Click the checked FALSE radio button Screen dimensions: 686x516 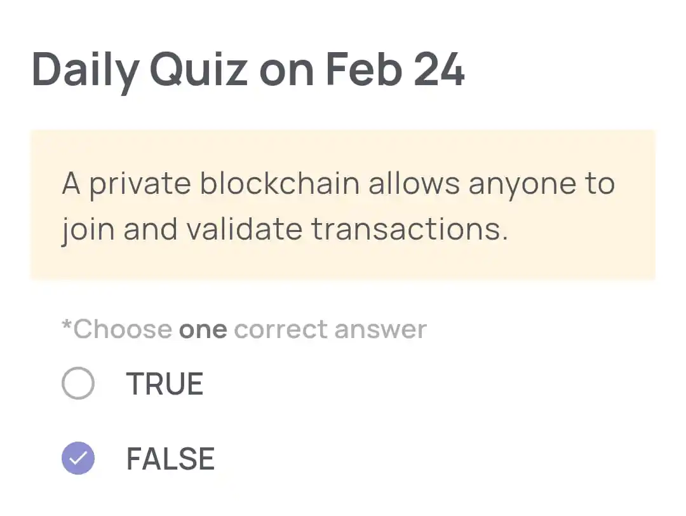(x=78, y=458)
